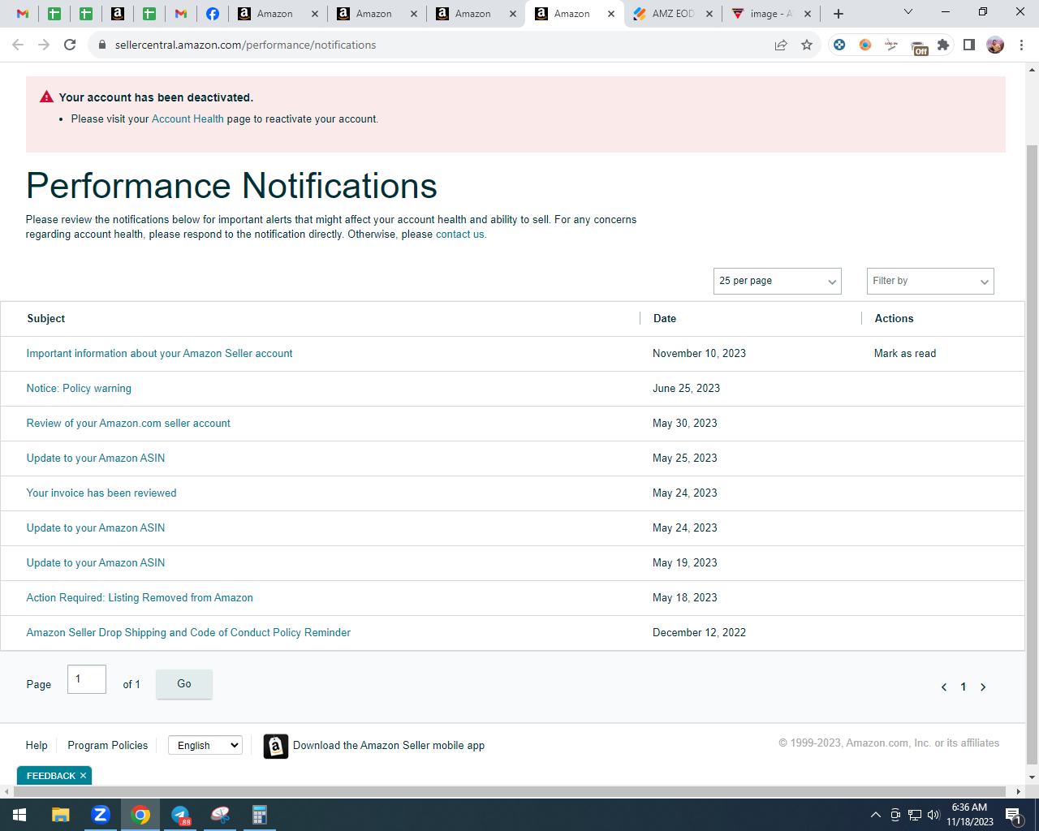This screenshot has height=831, width=1039.
Task: Open a new browser tab
Action: click(x=839, y=14)
